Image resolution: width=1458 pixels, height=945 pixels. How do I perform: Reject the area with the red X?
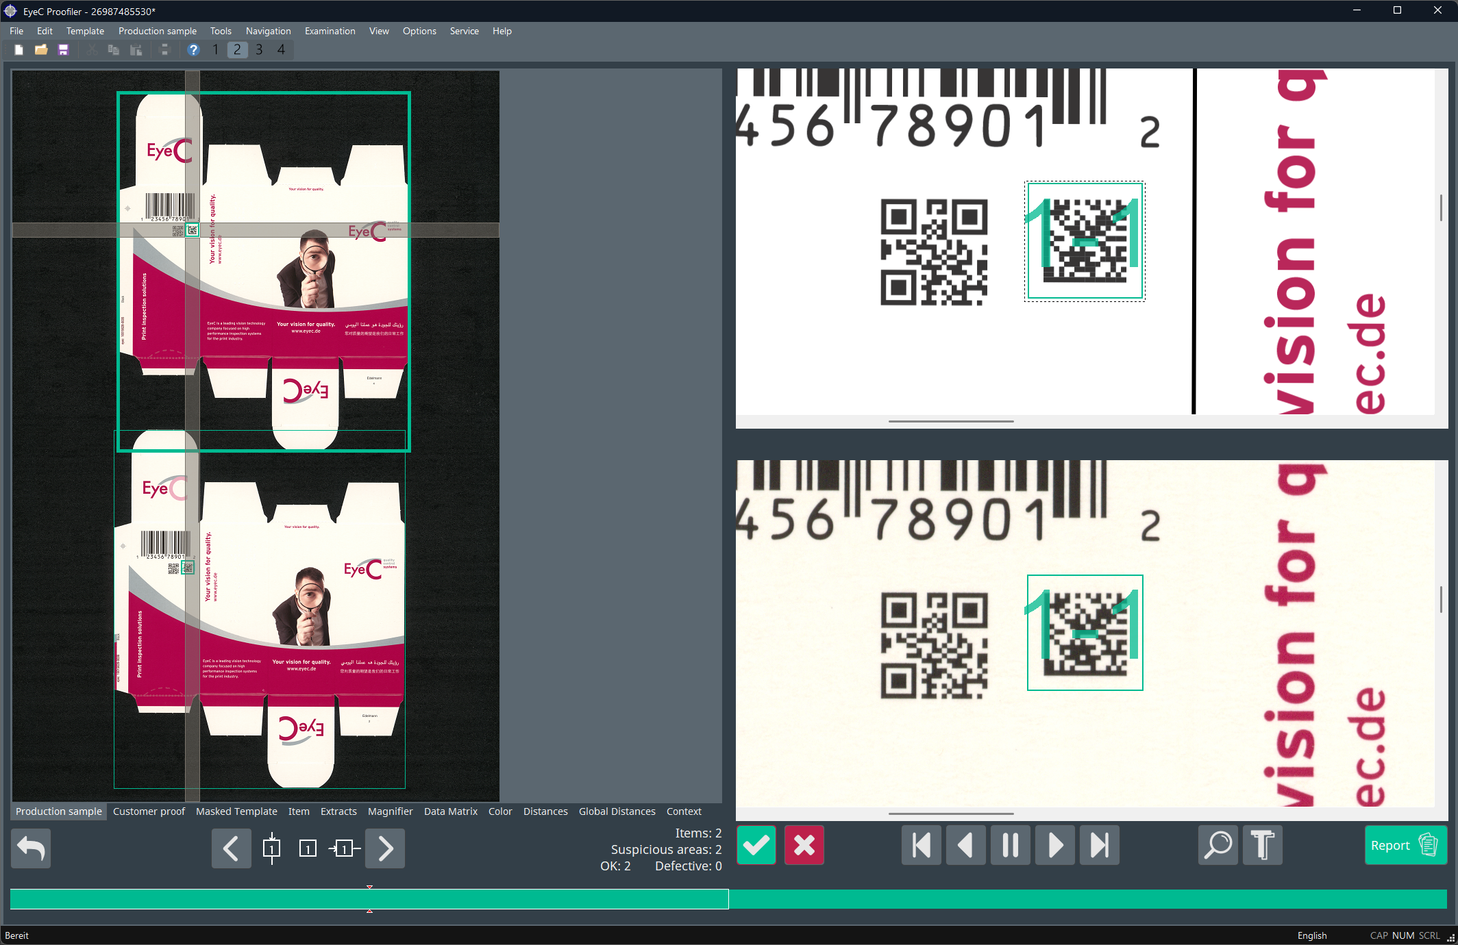804,846
